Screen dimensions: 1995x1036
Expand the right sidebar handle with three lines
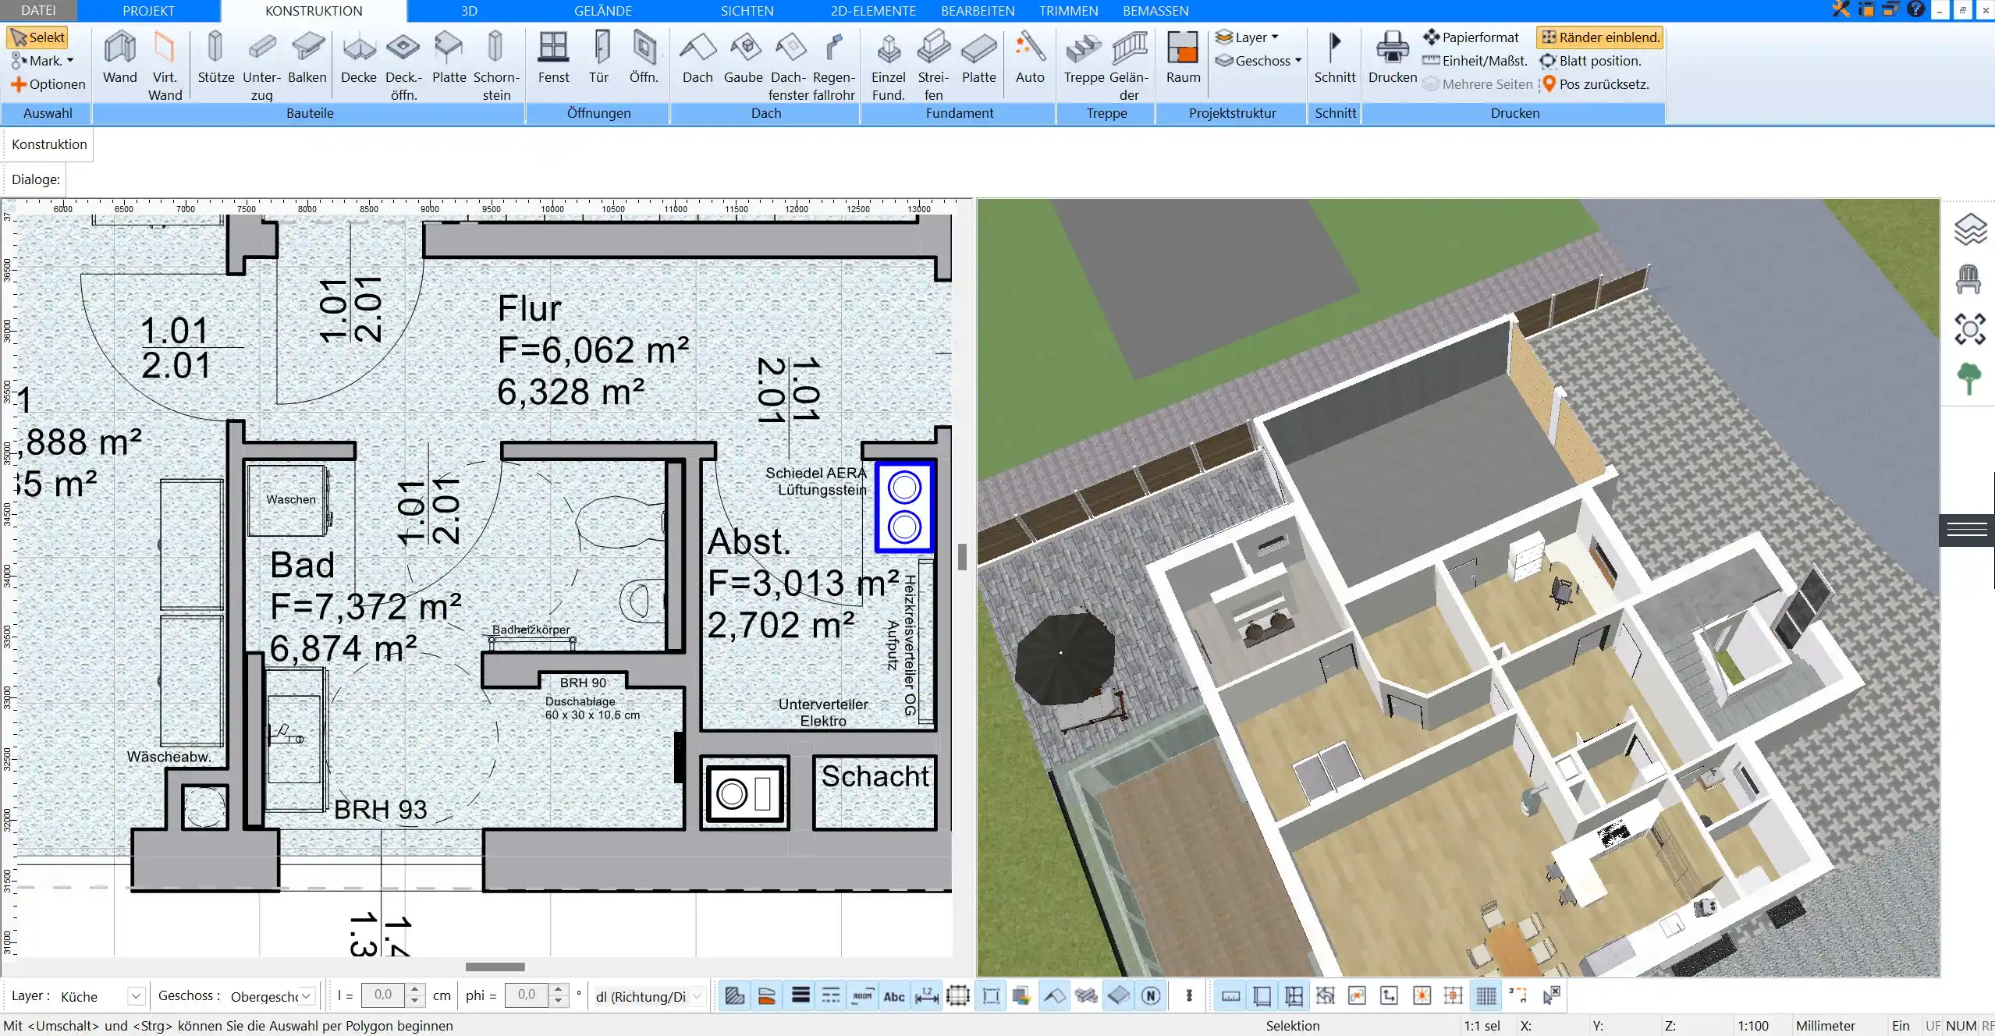[x=1967, y=530]
